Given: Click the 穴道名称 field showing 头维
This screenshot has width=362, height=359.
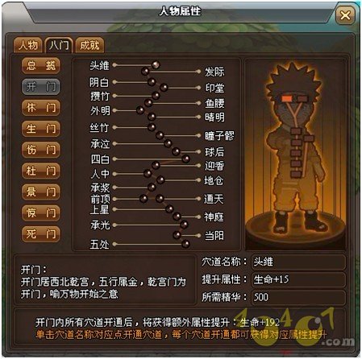Looking at the screenshot, I should (x=298, y=262).
